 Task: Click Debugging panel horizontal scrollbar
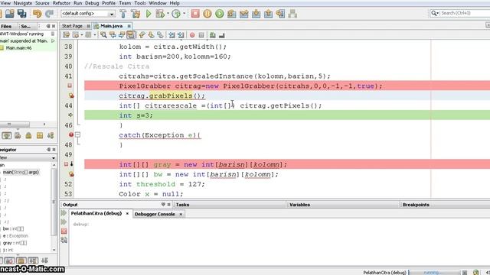tap(15, 124)
